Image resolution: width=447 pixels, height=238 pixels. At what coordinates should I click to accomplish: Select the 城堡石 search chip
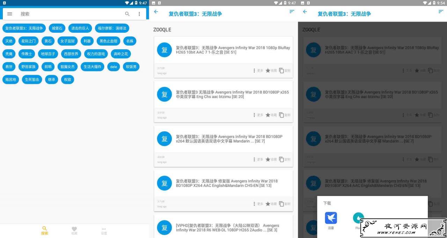(57, 28)
